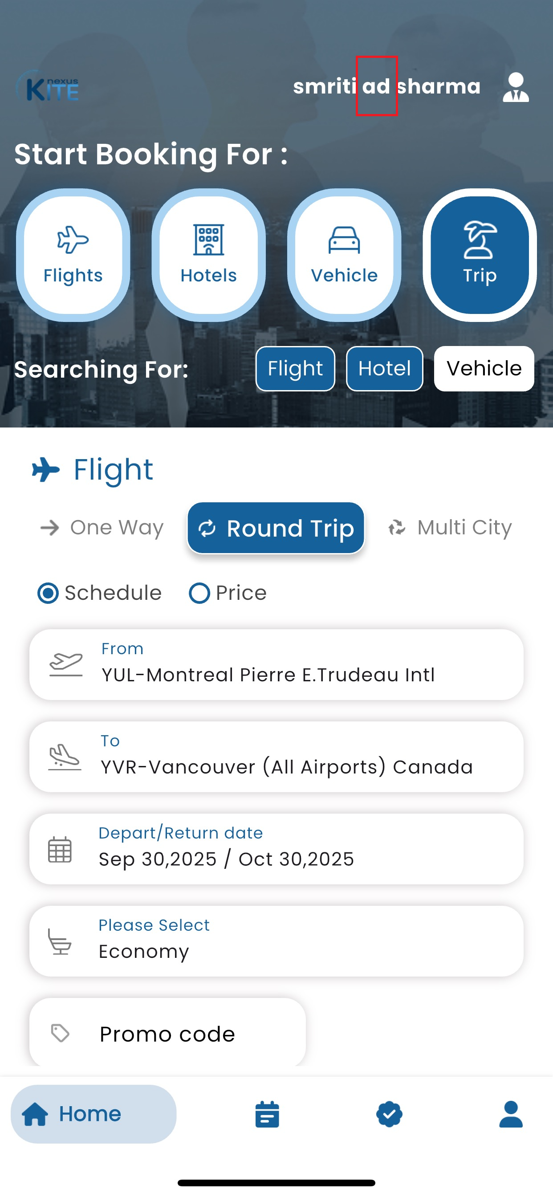Switch to the Multi City tab
Image resolution: width=553 pixels, height=1197 pixels.
click(450, 528)
